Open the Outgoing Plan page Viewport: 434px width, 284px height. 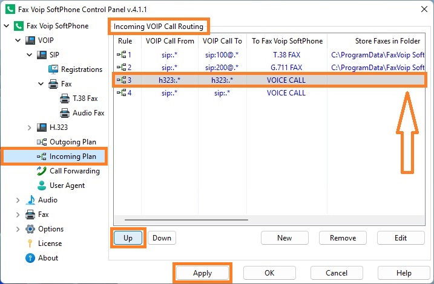[x=73, y=142]
